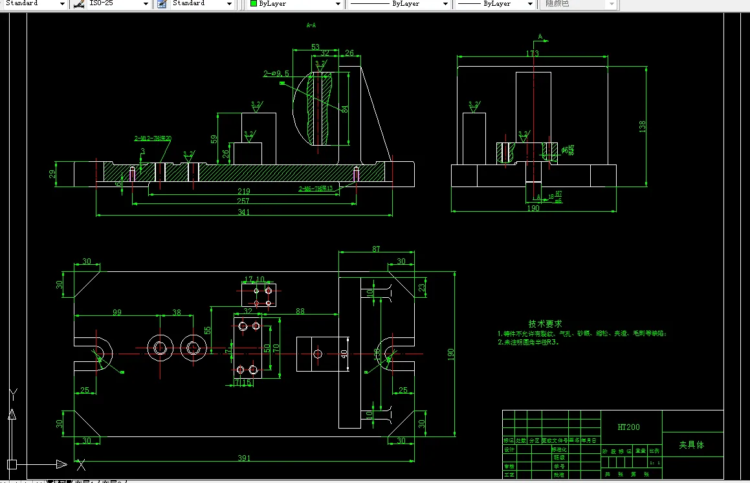The height and width of the screenshot is (483, 750).
Task: Open the ISO-25 dimension style dropdown
Action: 146,4
